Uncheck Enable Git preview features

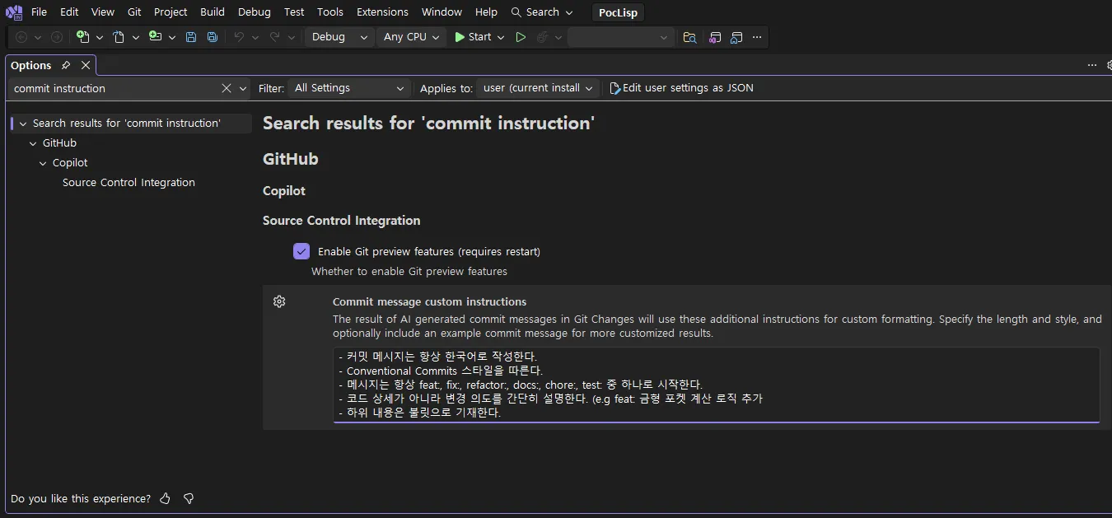pyautogui.click(x=301, y=251)
